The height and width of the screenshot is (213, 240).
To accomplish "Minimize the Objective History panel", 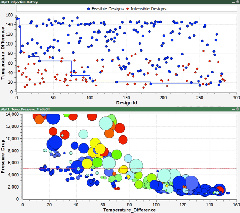I will pyautogui.click(x=233, y=2).
